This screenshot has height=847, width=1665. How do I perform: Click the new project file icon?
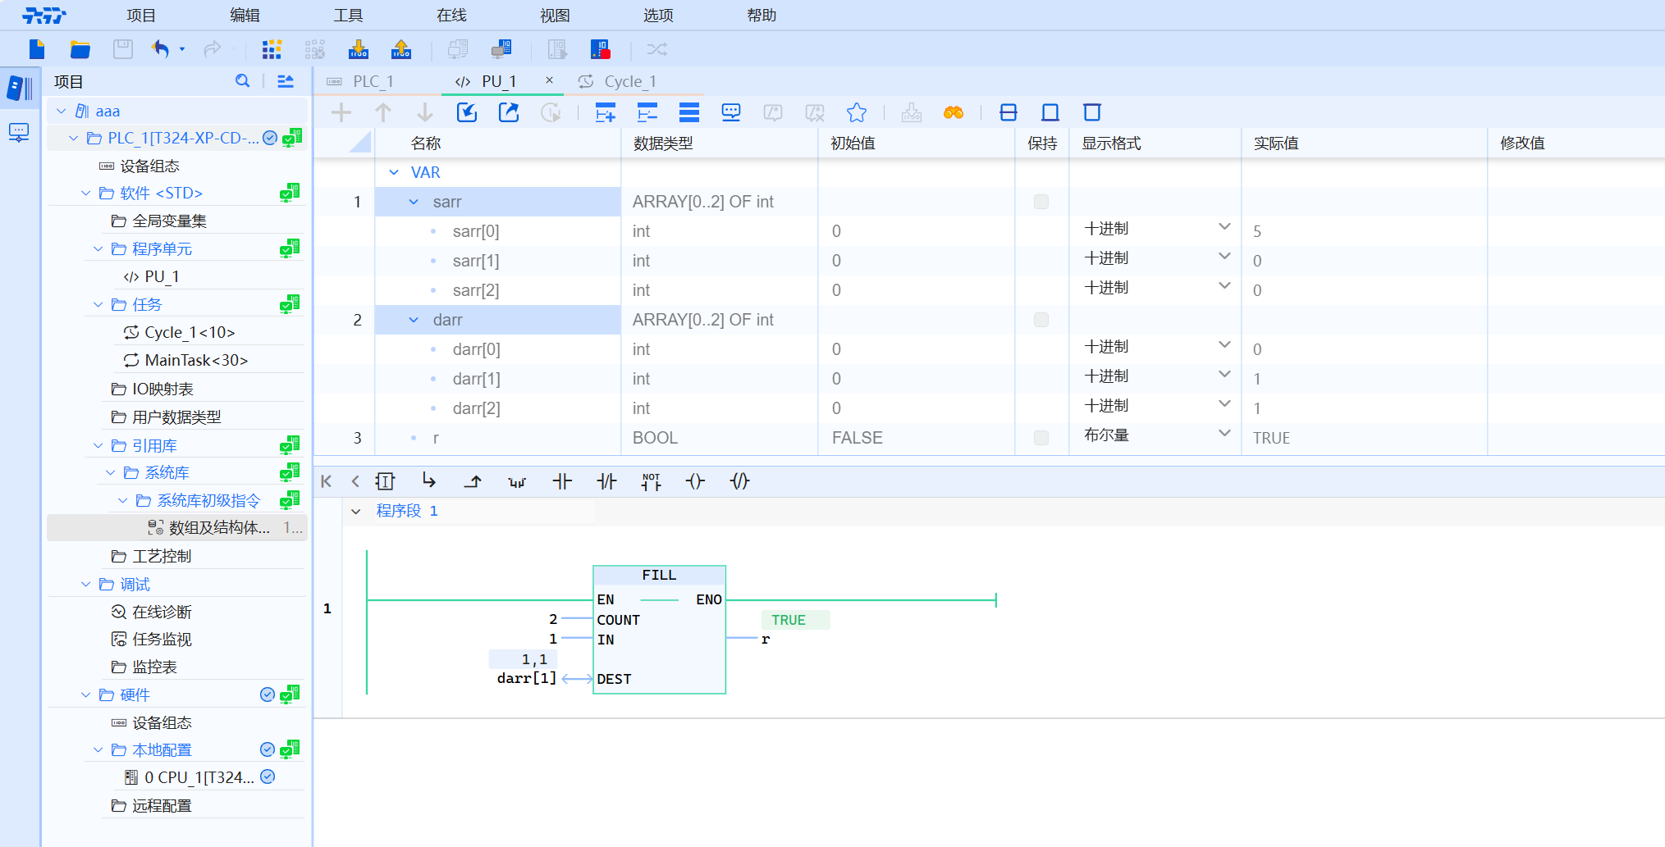(x=37, y=49)
